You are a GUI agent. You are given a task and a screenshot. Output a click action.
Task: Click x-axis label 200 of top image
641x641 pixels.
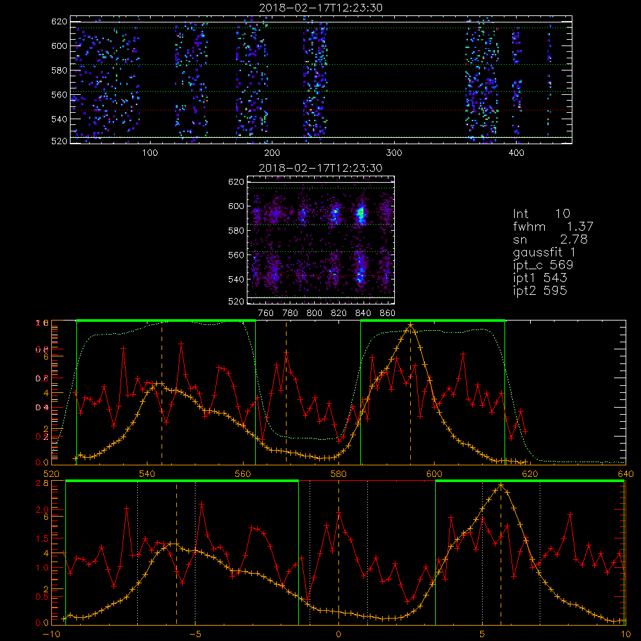(x=272, y=153)
